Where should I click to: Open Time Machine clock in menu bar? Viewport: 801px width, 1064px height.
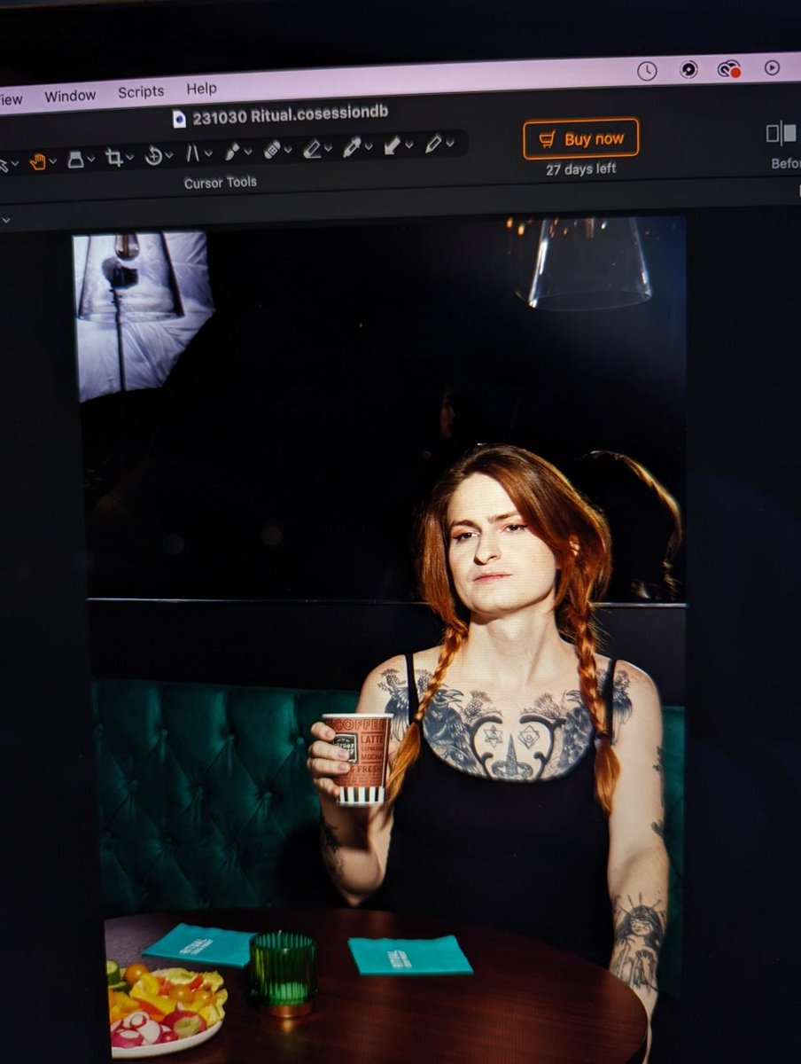pos(647,71)
